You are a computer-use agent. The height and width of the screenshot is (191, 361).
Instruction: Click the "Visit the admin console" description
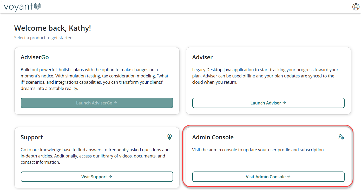[x=259, y=150]
